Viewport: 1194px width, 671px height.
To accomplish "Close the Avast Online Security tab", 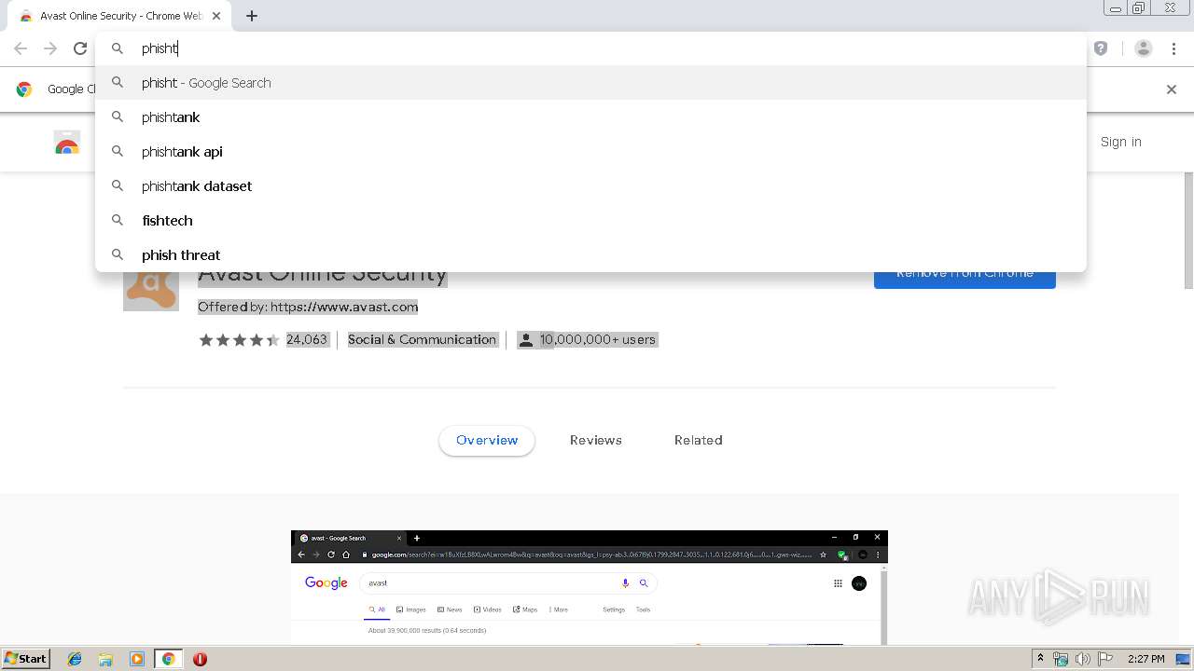I will 216,16.
